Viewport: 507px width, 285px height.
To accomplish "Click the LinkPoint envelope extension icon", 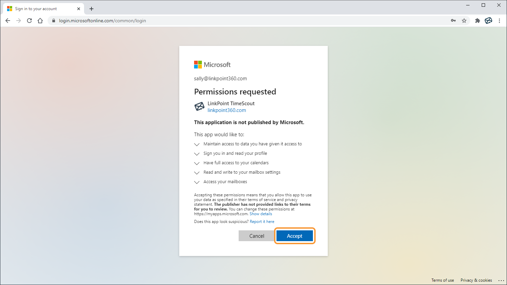I will coord(488,21).
